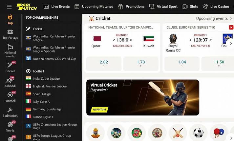Open the hamburger menu icon

[x=9, y=7]
